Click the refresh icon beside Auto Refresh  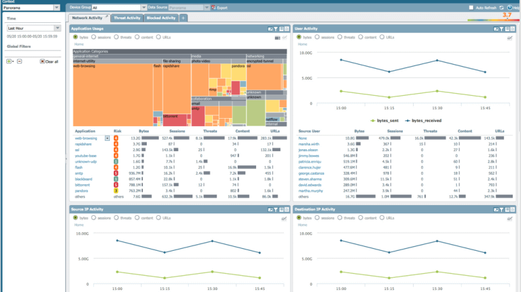pyautogui.click(x=501, y=8)
